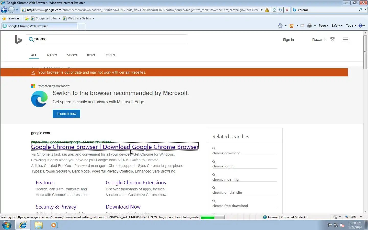Click the magnifier in IE search box

[x=360, y=10]
